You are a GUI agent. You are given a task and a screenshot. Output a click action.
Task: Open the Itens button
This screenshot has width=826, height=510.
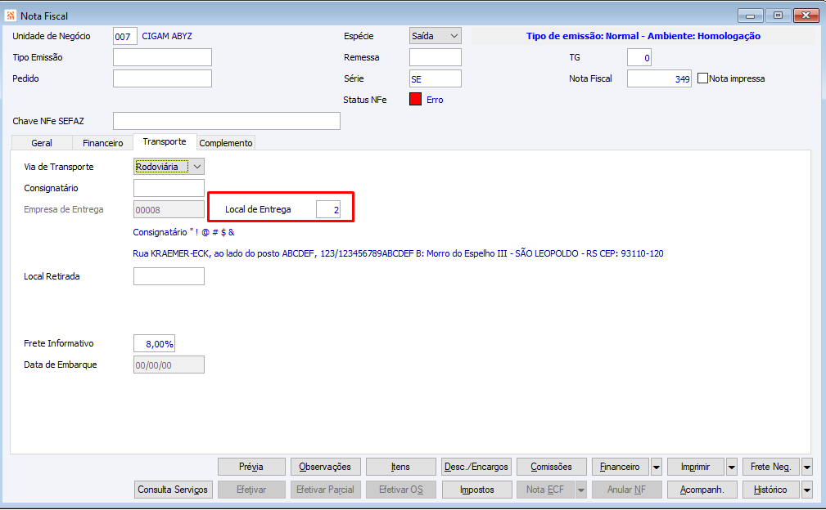401,467
